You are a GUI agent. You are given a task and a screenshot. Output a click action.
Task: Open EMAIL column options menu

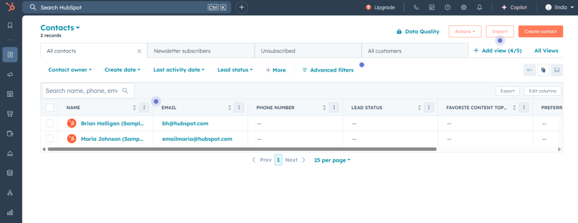tap(239, 108)
